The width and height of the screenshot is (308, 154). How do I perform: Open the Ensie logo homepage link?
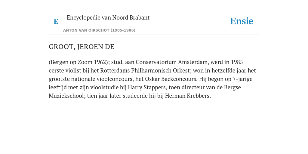[x=242, y=21]
